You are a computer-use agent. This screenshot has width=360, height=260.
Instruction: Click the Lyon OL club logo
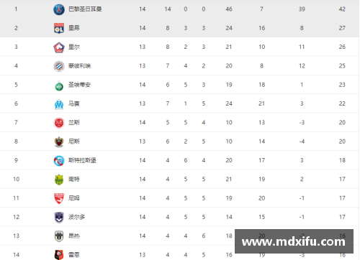[x=59, y=28]
